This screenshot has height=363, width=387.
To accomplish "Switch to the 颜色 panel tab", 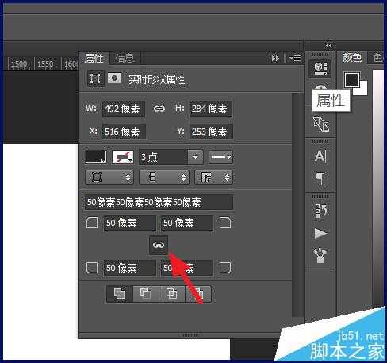I will [x=352, y=57].
